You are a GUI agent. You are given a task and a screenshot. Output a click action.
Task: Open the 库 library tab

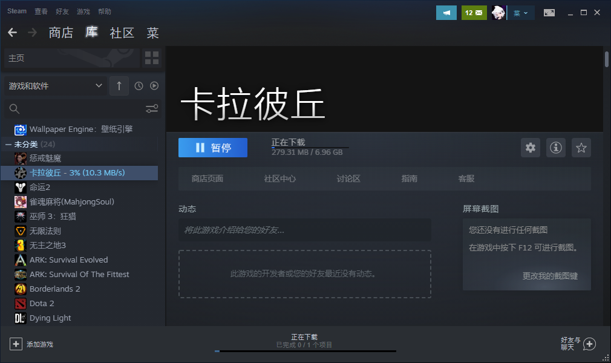point(91,32)
